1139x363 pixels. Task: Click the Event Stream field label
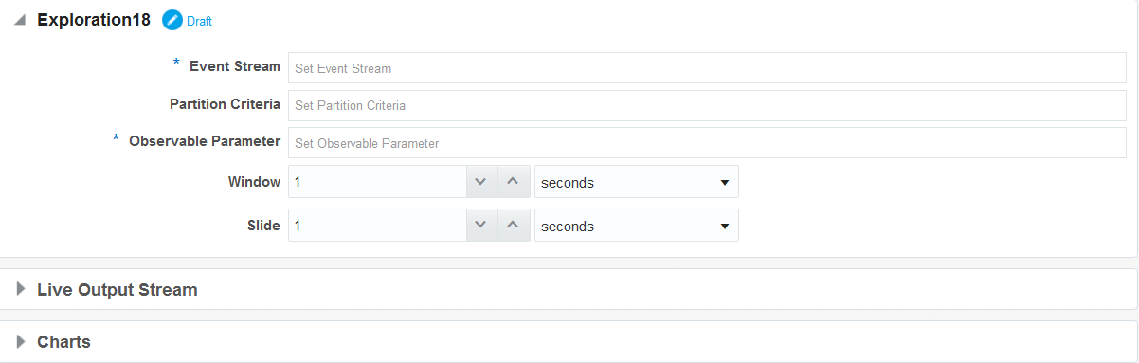tap(235, 66)
